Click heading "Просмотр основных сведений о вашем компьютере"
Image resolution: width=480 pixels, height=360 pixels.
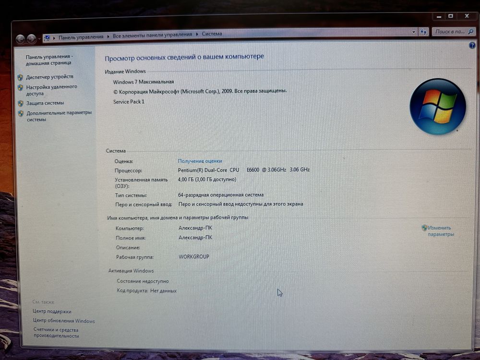click(184, 57)
